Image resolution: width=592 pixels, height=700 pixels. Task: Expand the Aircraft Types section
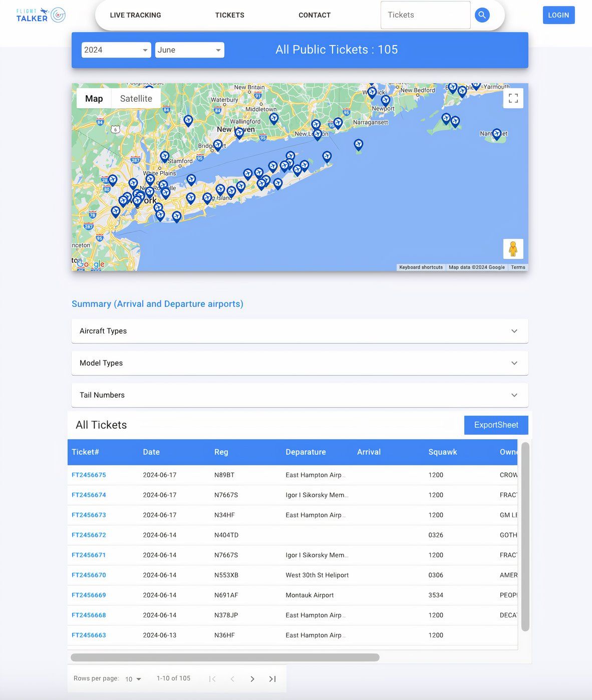300,331
